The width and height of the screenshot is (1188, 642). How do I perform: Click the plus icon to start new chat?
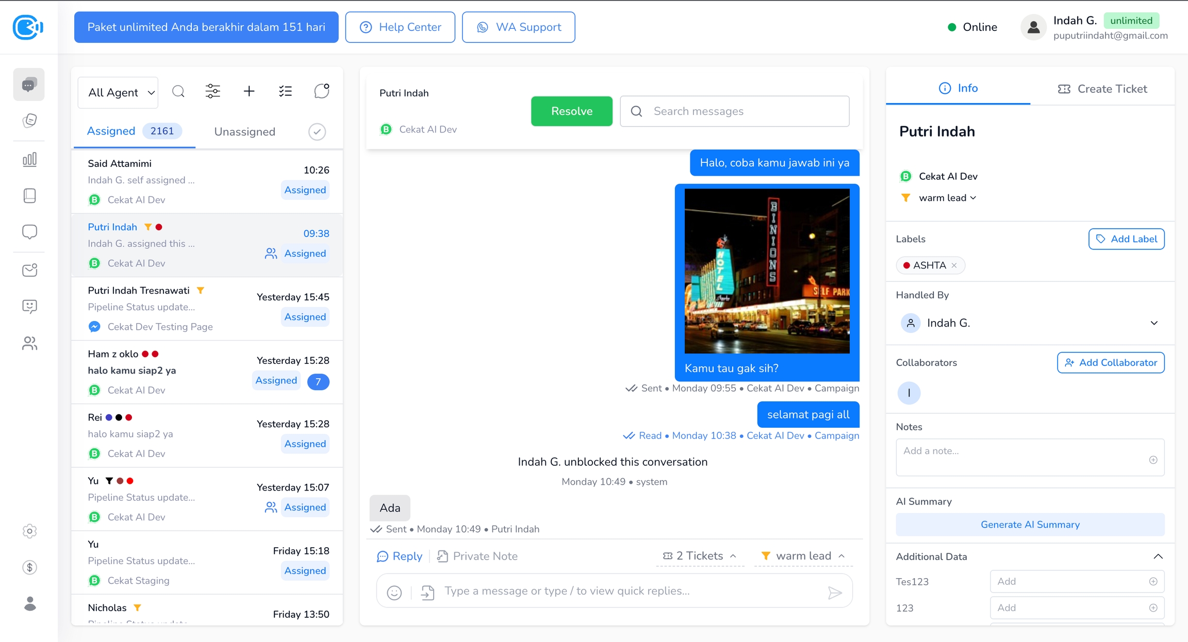click(x=249, y=92)
